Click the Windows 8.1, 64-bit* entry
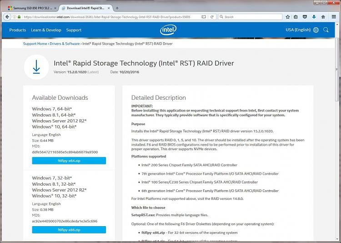Screen dimensions: 341x243 [54, 115]
